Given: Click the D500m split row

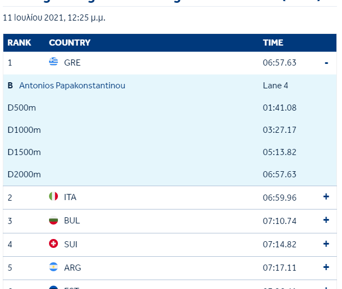Looking at the screenshot, I should [22, 108].
